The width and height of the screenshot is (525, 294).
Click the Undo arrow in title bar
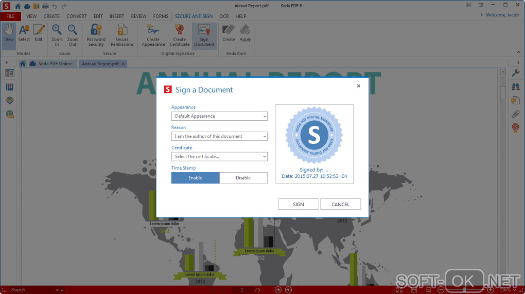55,6
